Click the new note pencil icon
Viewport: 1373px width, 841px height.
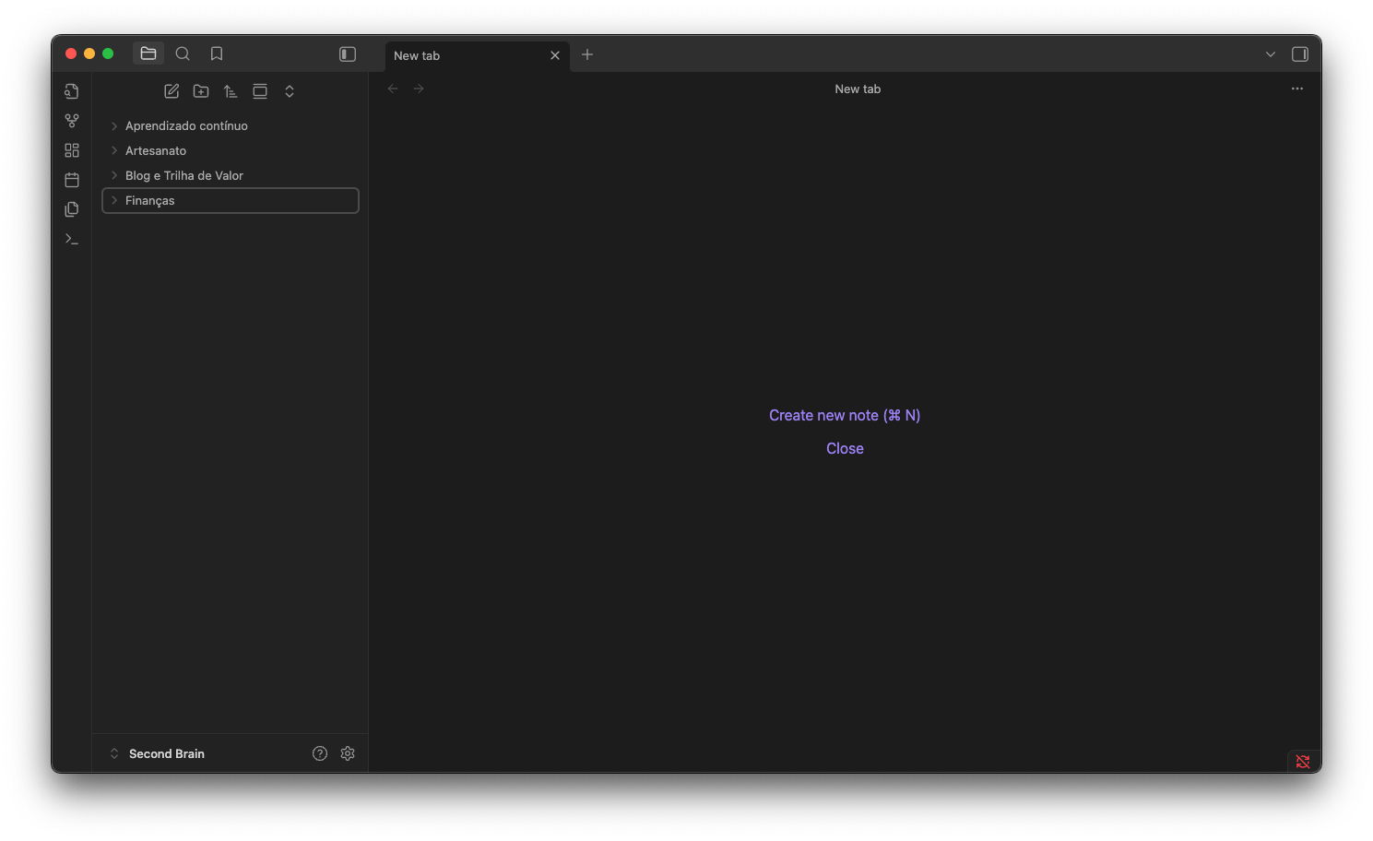pyautogui.click(x=172, y=91)
